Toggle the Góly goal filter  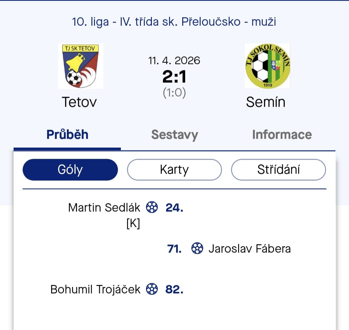tap(70, 169)
